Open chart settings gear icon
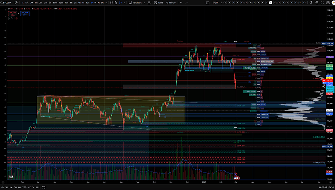 pyautogui.click(x=317, y=3)
